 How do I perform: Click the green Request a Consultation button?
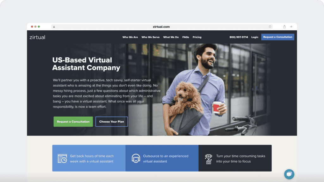[73, 122]
